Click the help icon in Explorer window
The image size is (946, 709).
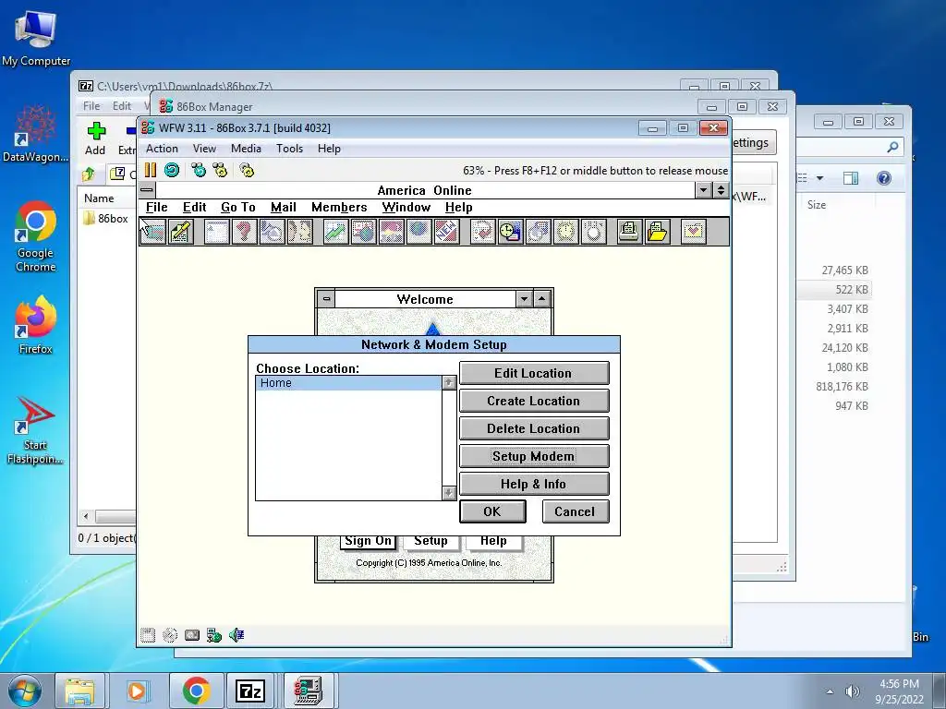coord(884,178)
